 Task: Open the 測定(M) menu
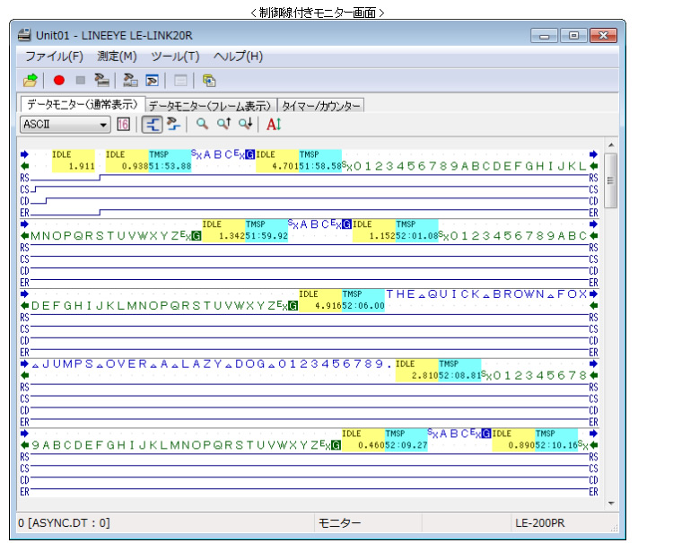point(117,57)
